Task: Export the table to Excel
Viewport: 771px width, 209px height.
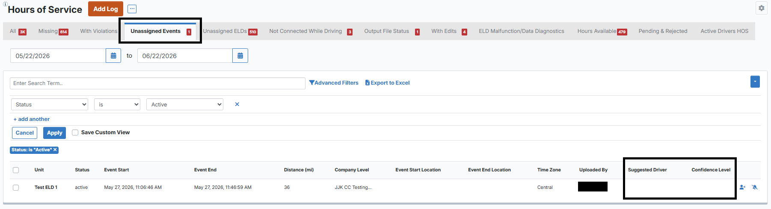Action: (387, 83)
